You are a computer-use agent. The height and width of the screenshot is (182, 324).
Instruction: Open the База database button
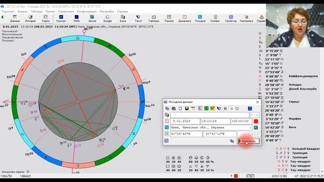(x=123, y=19)
